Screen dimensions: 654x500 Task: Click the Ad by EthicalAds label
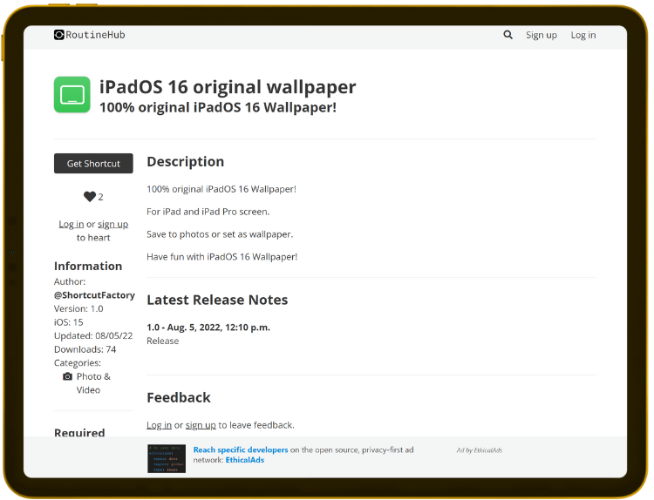[x=480, y=450]
